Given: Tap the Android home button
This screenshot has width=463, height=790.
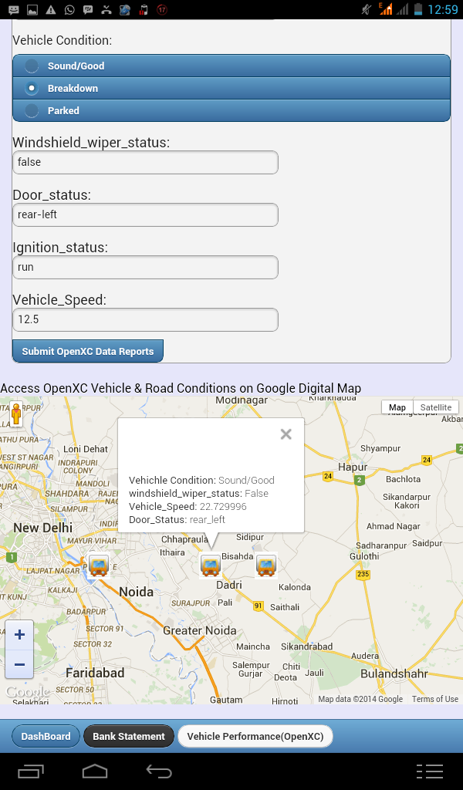Looking at the screenshot, I should [x=95, y=771].
